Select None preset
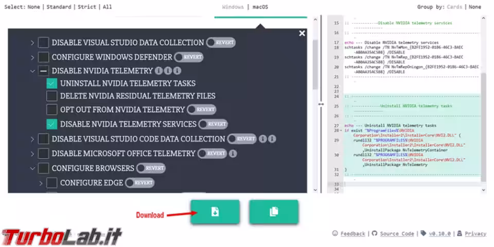 tap(33, 7)
